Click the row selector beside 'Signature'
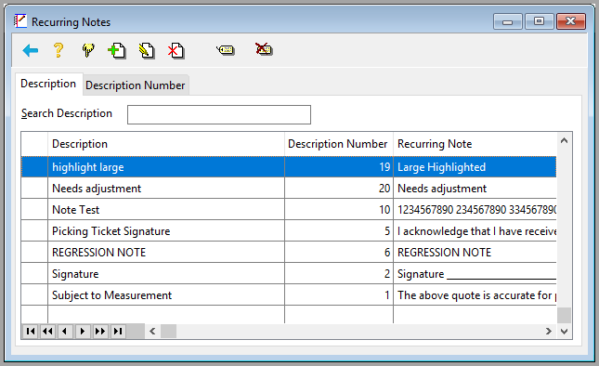Image resolution: width=599 pixels, height=366 pixels. click(34, 274)
